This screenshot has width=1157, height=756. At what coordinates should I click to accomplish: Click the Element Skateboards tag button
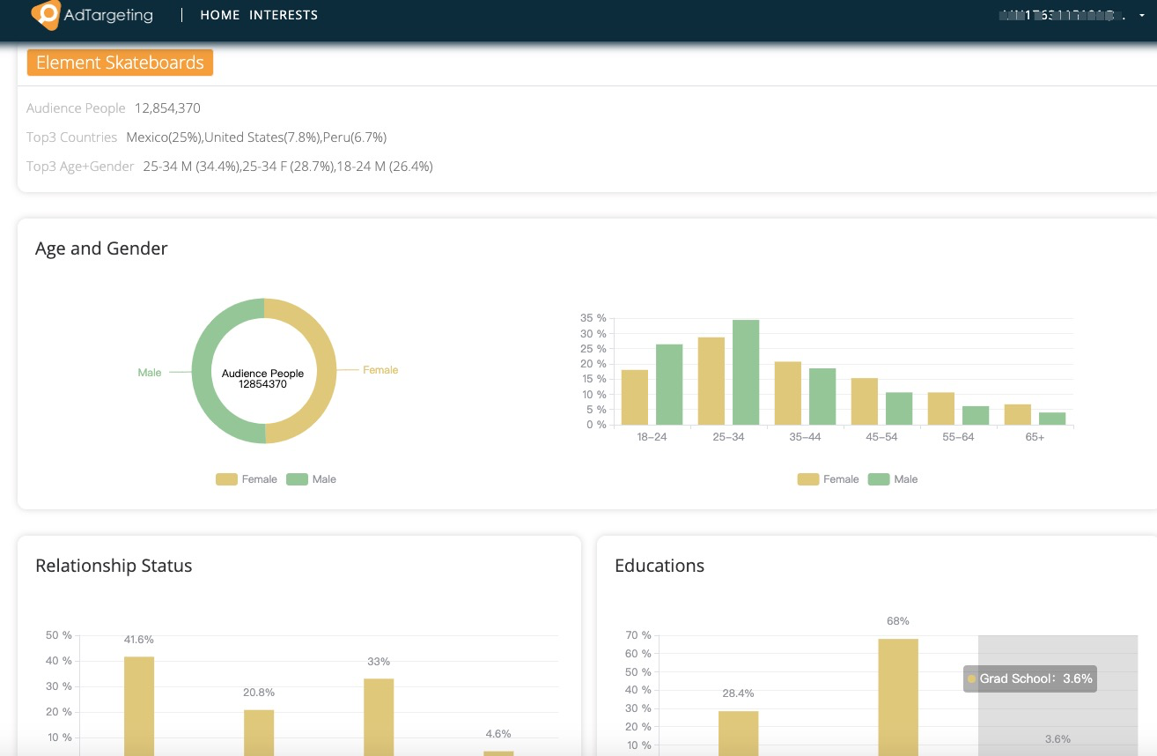pyautogui.click(x=120, y=63)
